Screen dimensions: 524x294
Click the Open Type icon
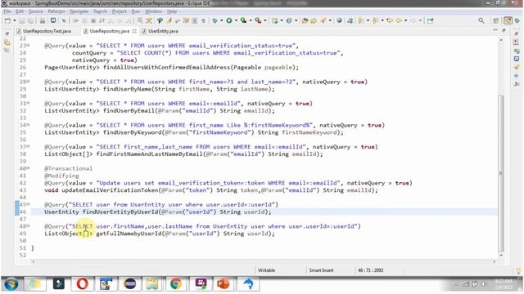(x=305, y=20)
